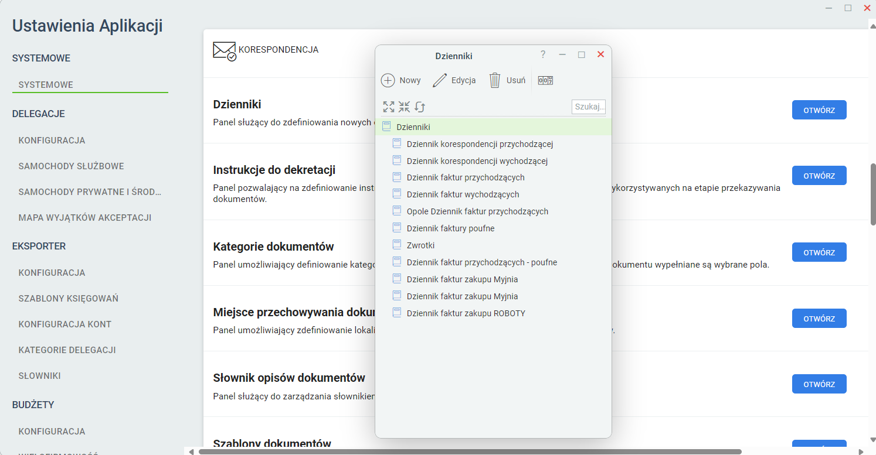
Task: Click the book icon of the root Dzienniki node
Action: pos(386,126)
